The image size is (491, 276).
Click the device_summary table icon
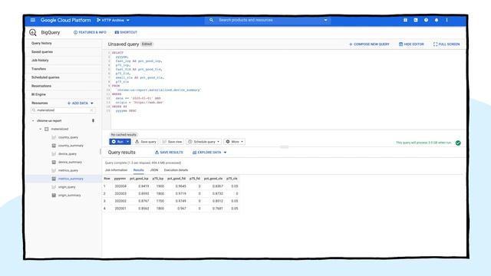(54, 162)
